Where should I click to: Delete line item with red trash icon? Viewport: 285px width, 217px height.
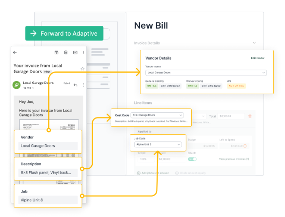[x=250, y=116]
